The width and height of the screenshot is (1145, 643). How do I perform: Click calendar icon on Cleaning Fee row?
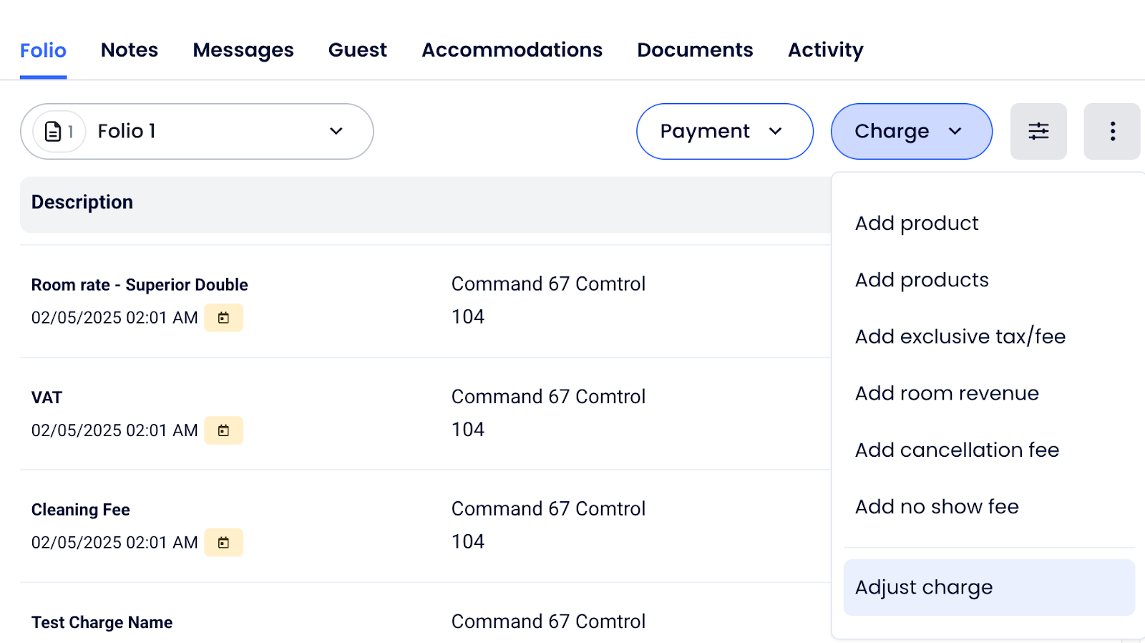(223, 543)
